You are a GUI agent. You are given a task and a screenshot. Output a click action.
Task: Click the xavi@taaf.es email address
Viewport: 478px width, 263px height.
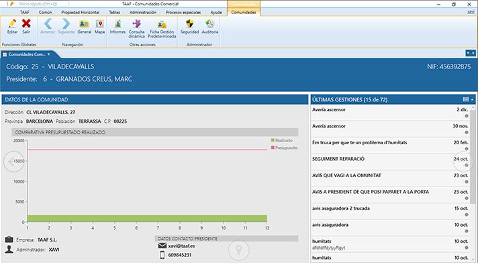click(x=181, y=246)
